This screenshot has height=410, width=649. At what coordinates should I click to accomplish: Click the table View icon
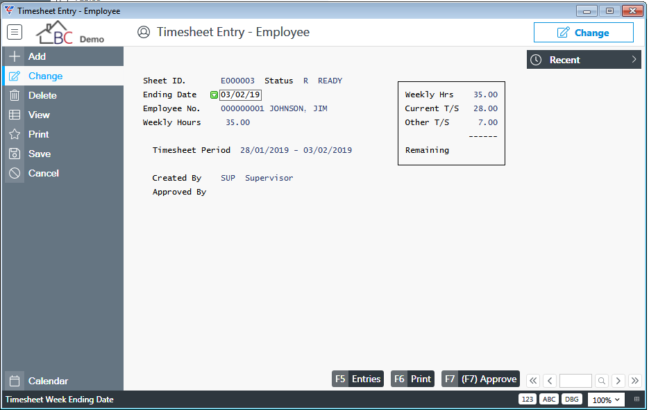click(15, 115)
